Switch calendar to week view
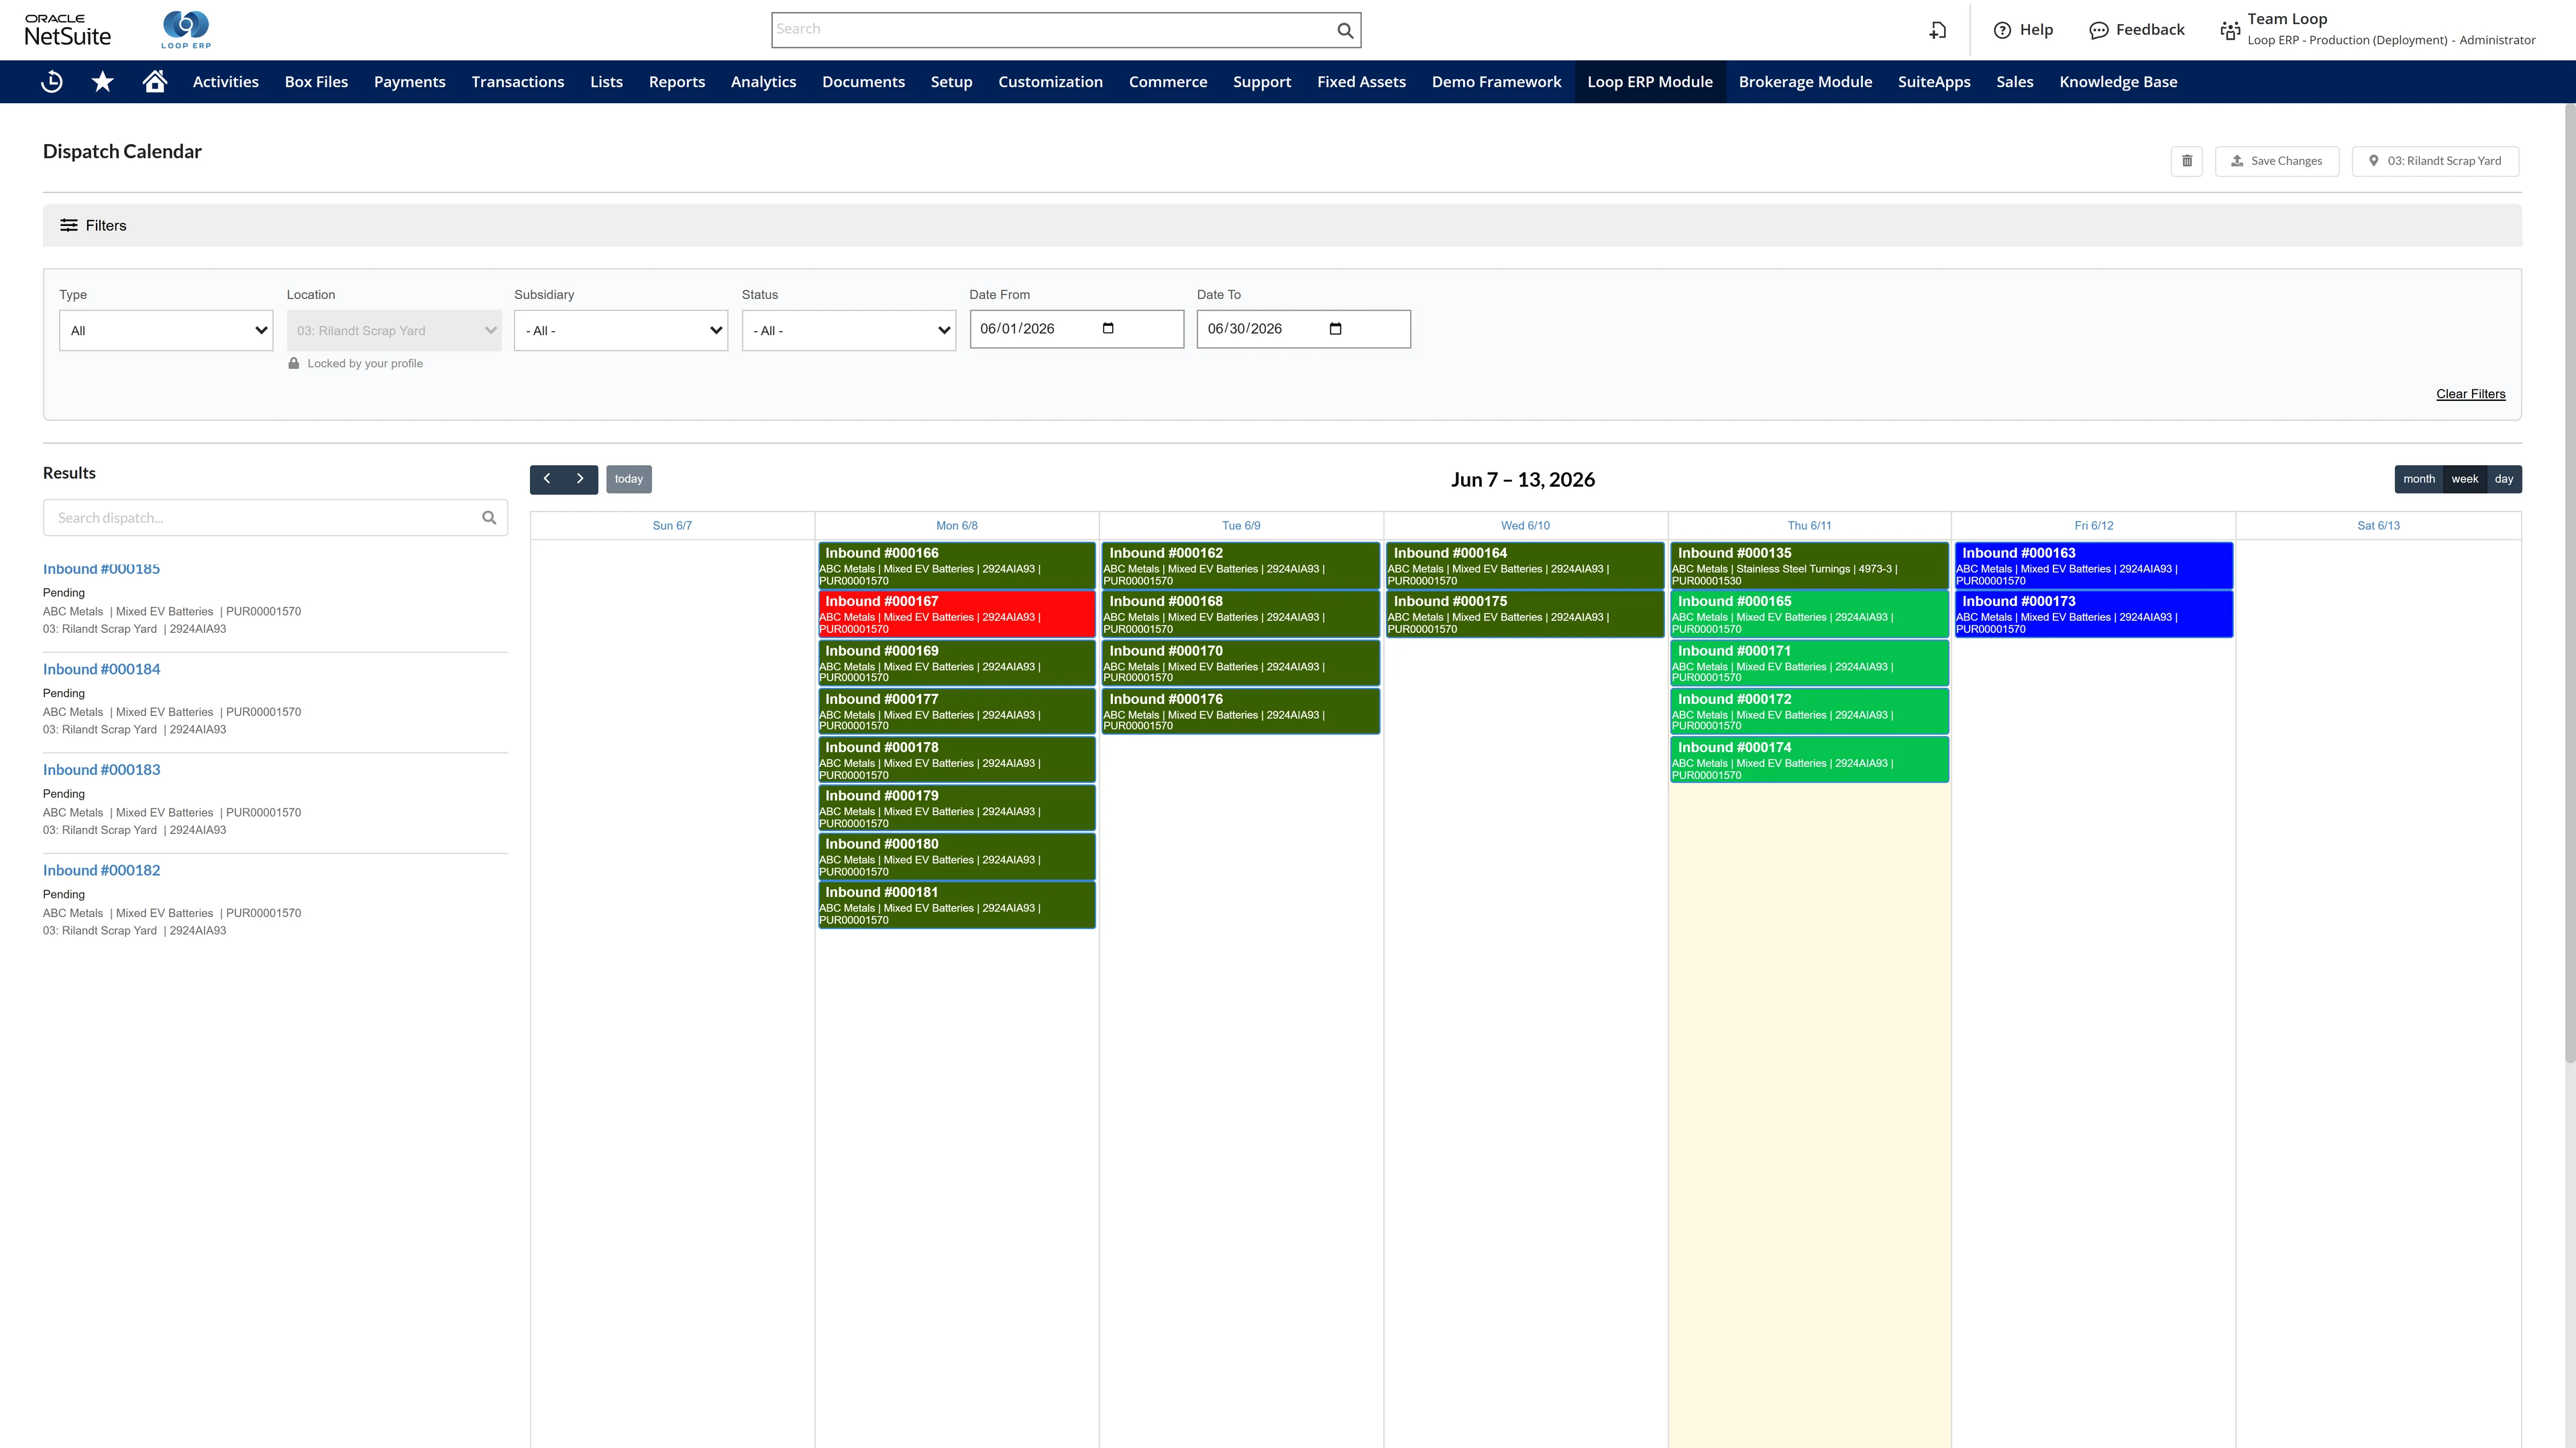Image resolution: width=2576 pixels, height=1448 pixels. (2465, 479)
